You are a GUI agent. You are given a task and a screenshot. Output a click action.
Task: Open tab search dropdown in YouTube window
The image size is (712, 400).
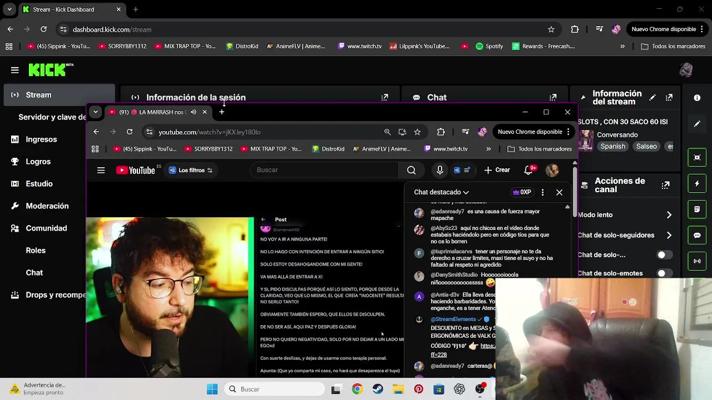tap(95, 112)
